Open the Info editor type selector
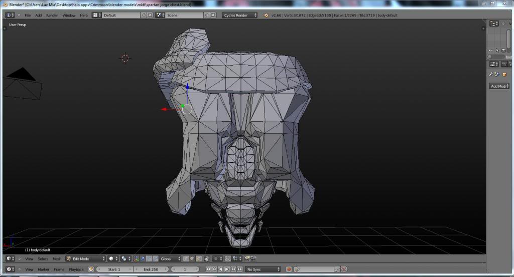This screenshot has height=277, width=514. [10, 15]
